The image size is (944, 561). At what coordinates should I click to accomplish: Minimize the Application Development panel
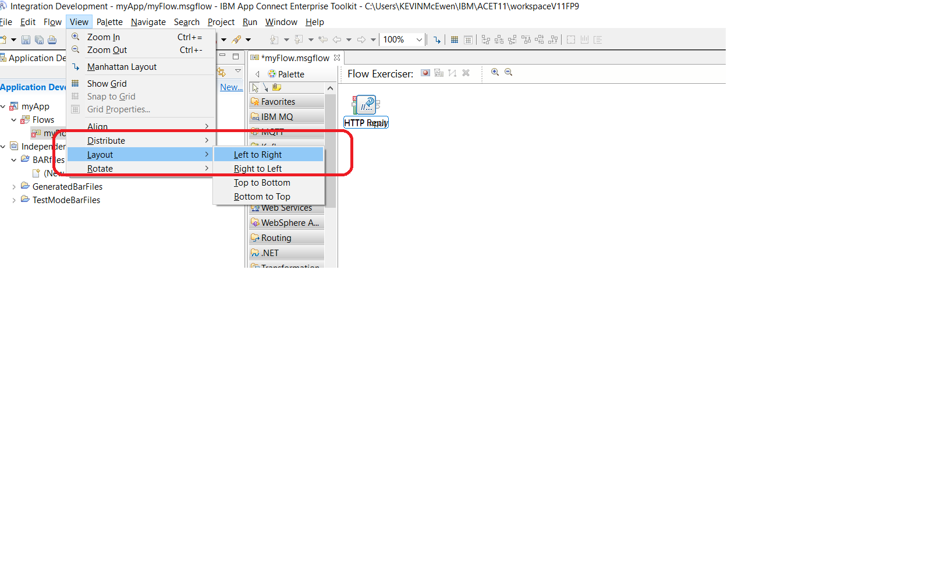pos(222,56)
